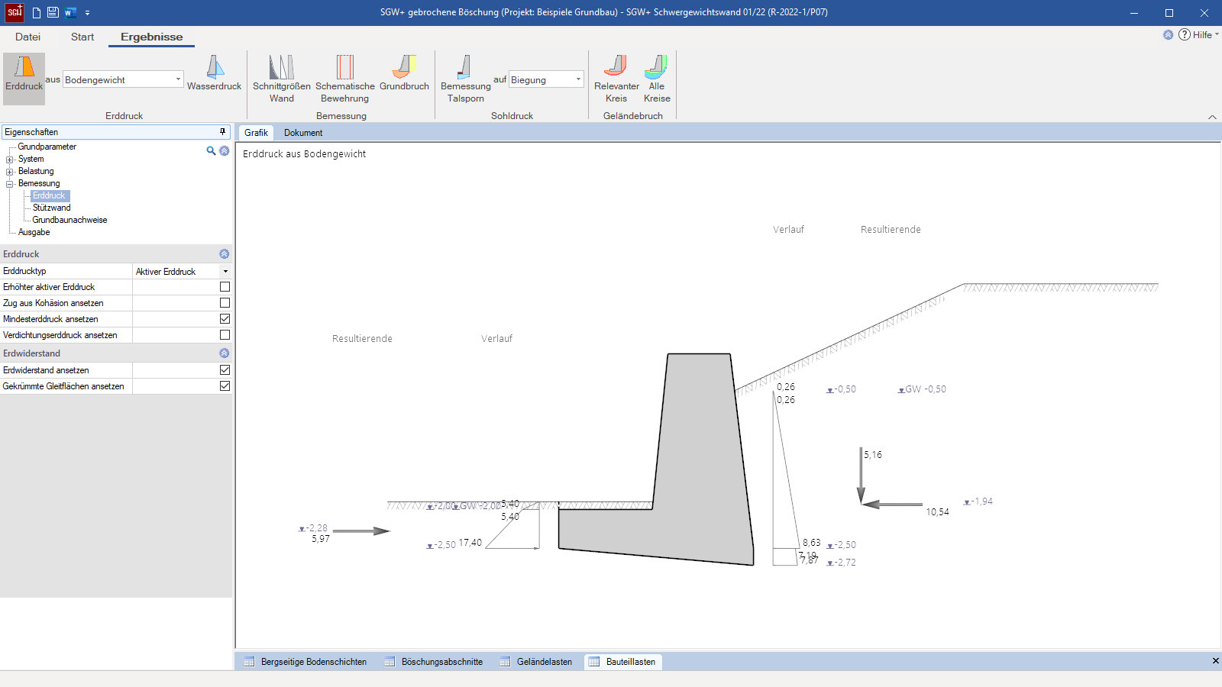Viewport: 1222px width, 687px height.
Task: Select Stützwand tree item
Action: tap(51, 208)
